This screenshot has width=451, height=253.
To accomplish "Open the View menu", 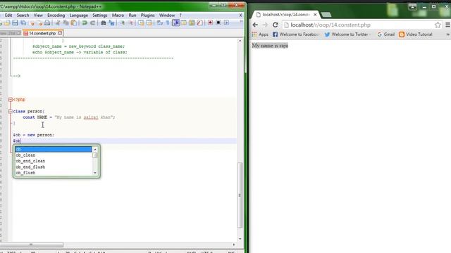I will [x=38, y=15].
